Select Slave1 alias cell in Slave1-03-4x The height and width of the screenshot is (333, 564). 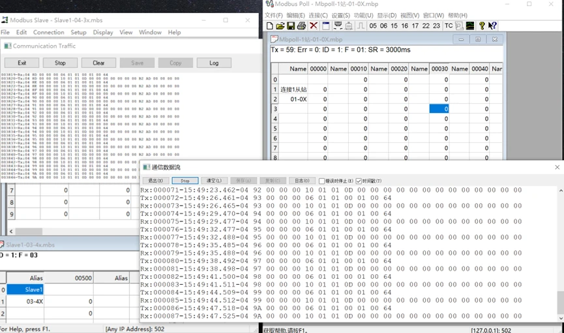pyautogui.click(x=25, y=289)
